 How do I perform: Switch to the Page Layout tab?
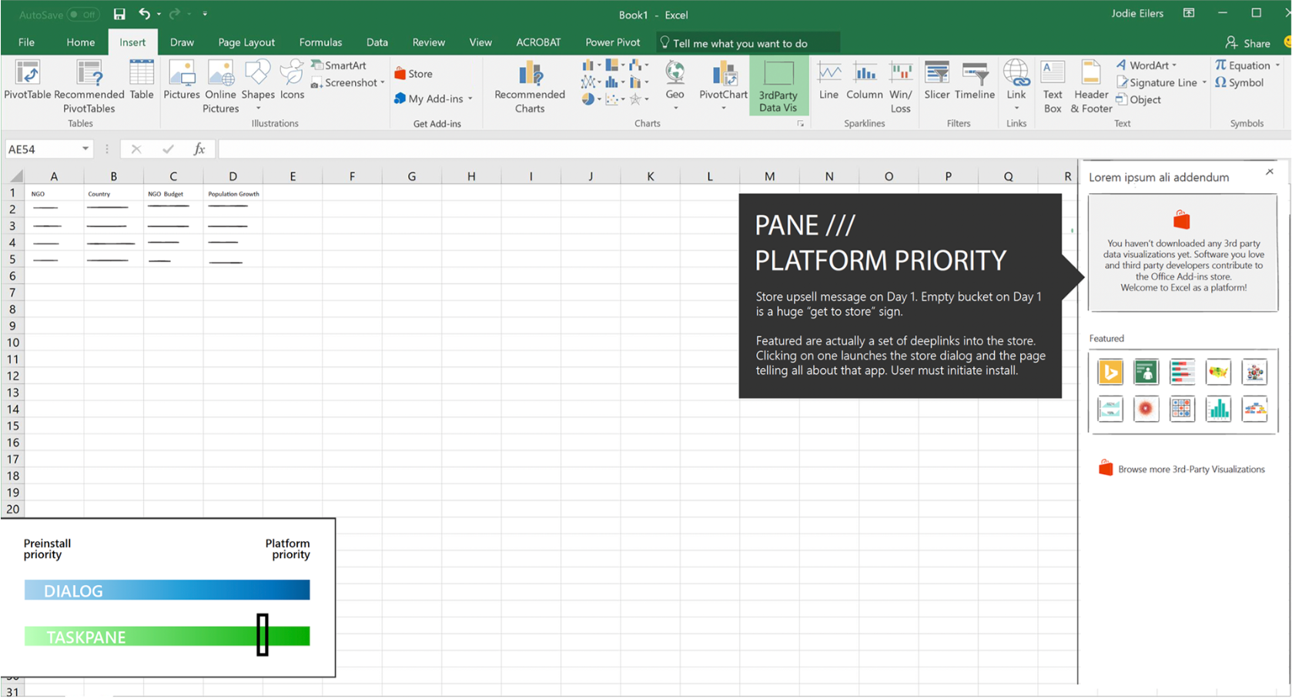(x=246, y=42)
